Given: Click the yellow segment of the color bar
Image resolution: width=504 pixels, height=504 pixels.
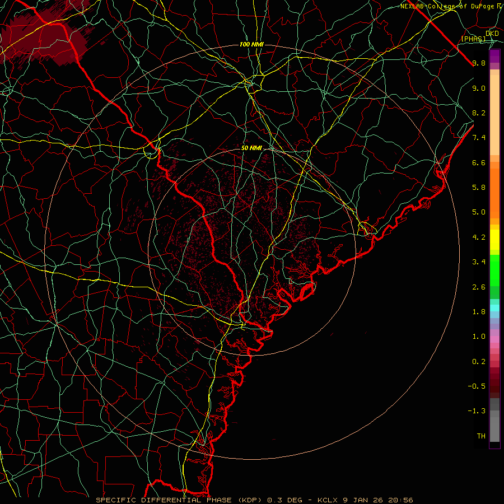Looking at the screenshot, I should click(x=494, y=240).
